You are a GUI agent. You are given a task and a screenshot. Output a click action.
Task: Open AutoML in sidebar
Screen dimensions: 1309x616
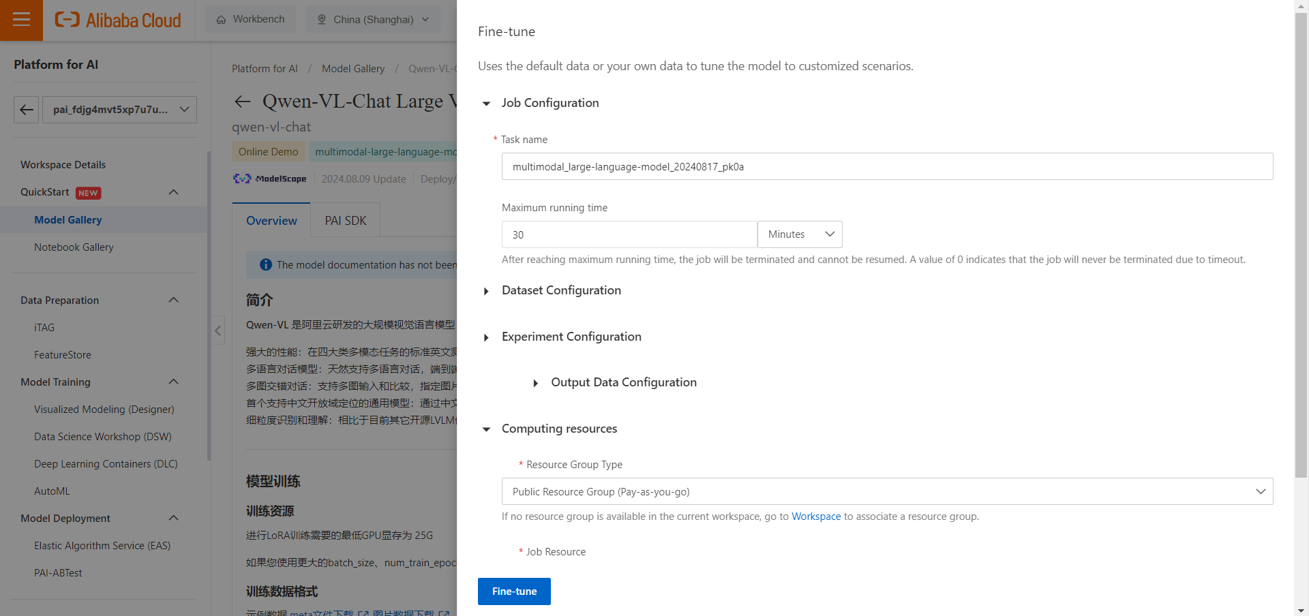tap(52, 491)
